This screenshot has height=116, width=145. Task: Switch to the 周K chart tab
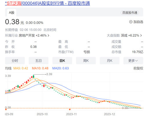click(x=86, y=61)
